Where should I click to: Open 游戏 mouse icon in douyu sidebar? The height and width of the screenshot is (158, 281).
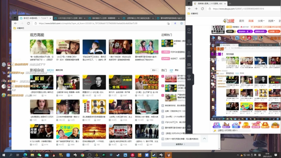(189, 54)
